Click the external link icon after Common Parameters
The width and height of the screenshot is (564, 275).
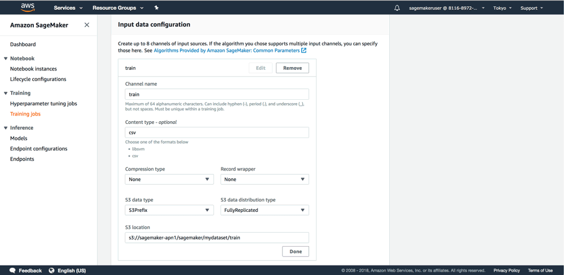(x=304, y=51)
